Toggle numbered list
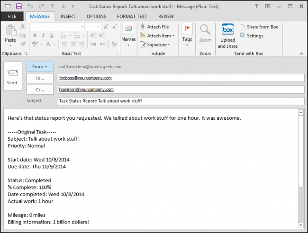Screen dimensions: 308x233 [77, 36]
